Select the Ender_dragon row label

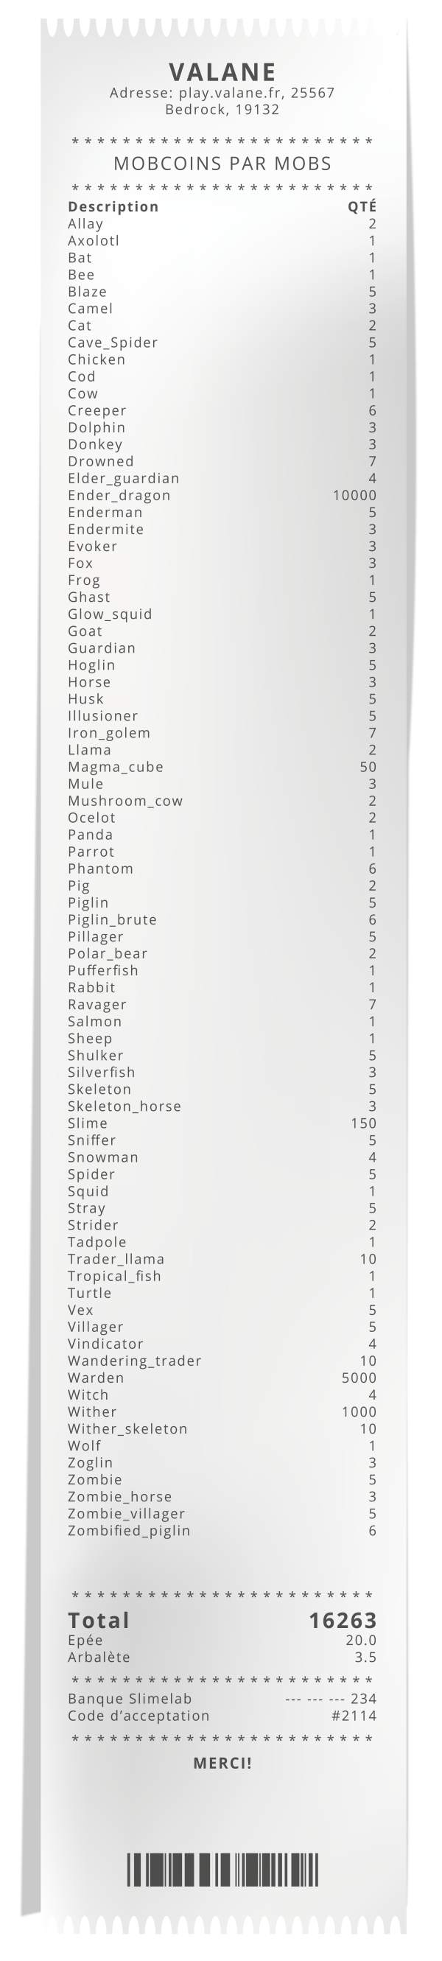click(x=119, y=496)
